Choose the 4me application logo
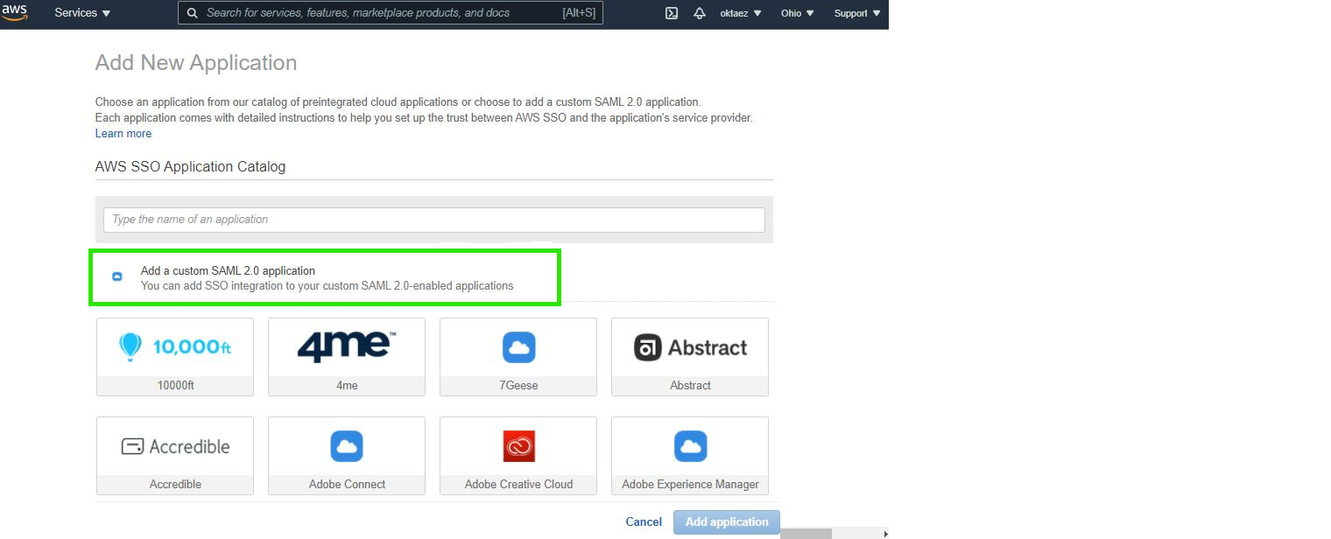1331x539 pixels. point(347,347)
